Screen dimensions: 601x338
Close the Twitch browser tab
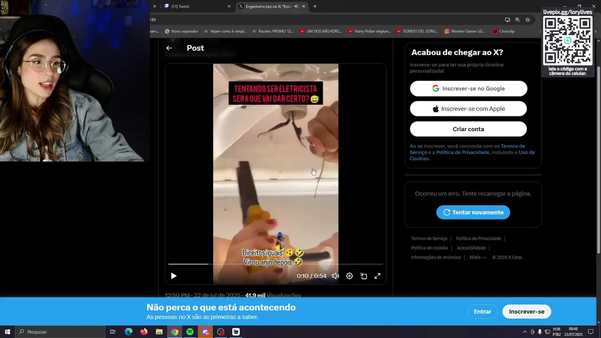229,7
